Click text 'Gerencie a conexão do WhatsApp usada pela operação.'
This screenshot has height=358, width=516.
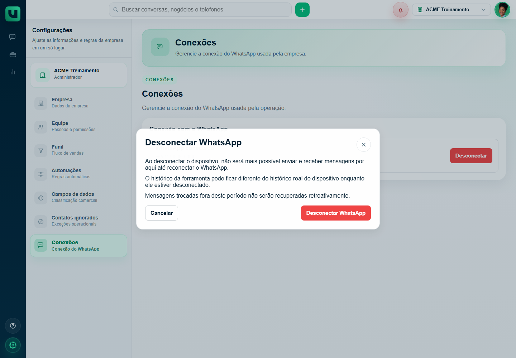(214, 108)
